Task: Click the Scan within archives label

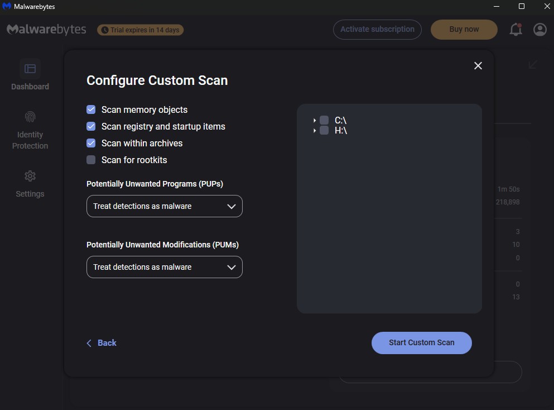Action: 142,143
